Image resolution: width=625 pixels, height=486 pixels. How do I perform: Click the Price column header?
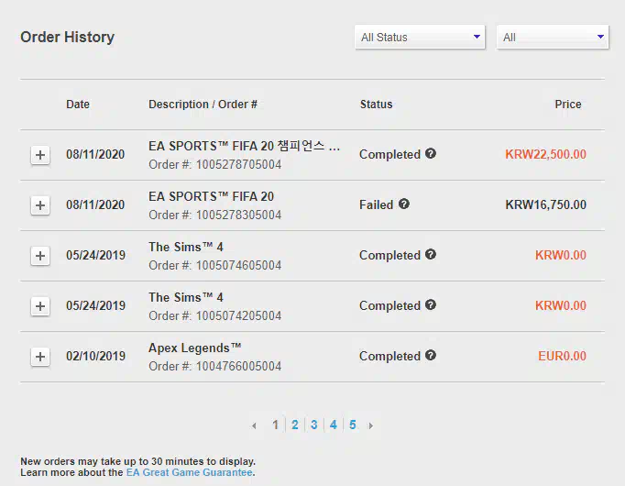click(568, 105)
